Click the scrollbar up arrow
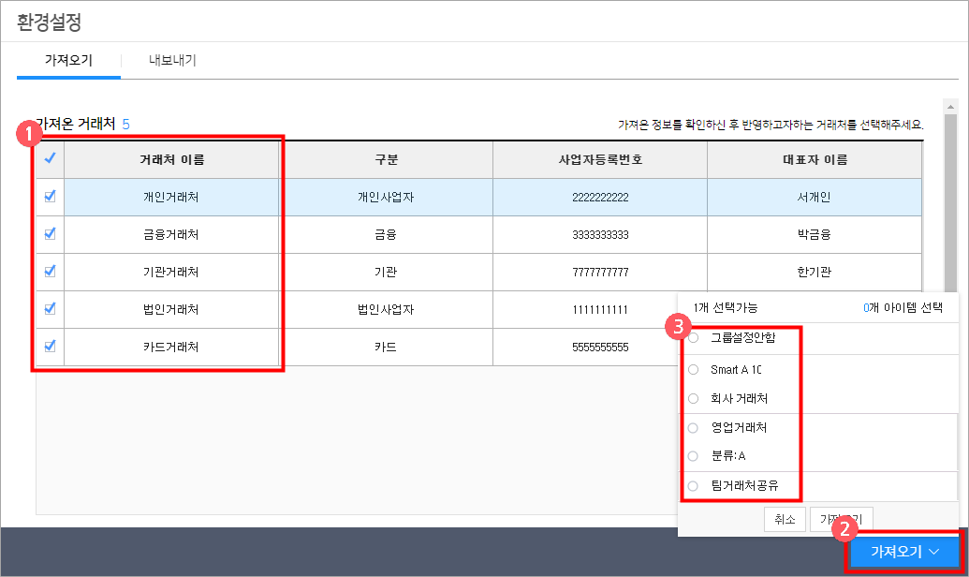Viewport: 969px width, 577px height. pos(950,106)
